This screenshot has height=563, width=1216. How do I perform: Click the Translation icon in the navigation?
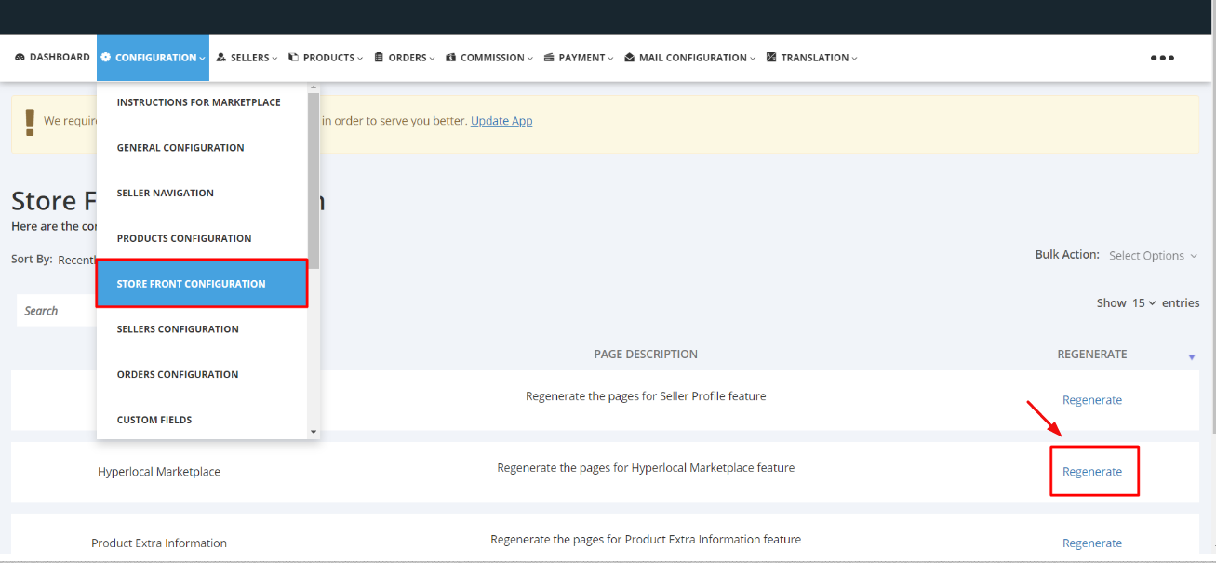click(x=770, y=57)
